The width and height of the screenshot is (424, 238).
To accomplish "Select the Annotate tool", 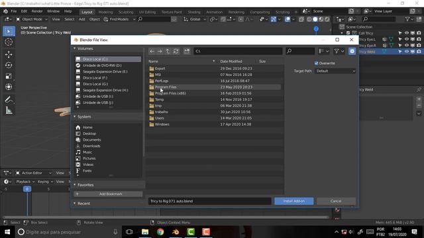I will [x=9, y=100].
